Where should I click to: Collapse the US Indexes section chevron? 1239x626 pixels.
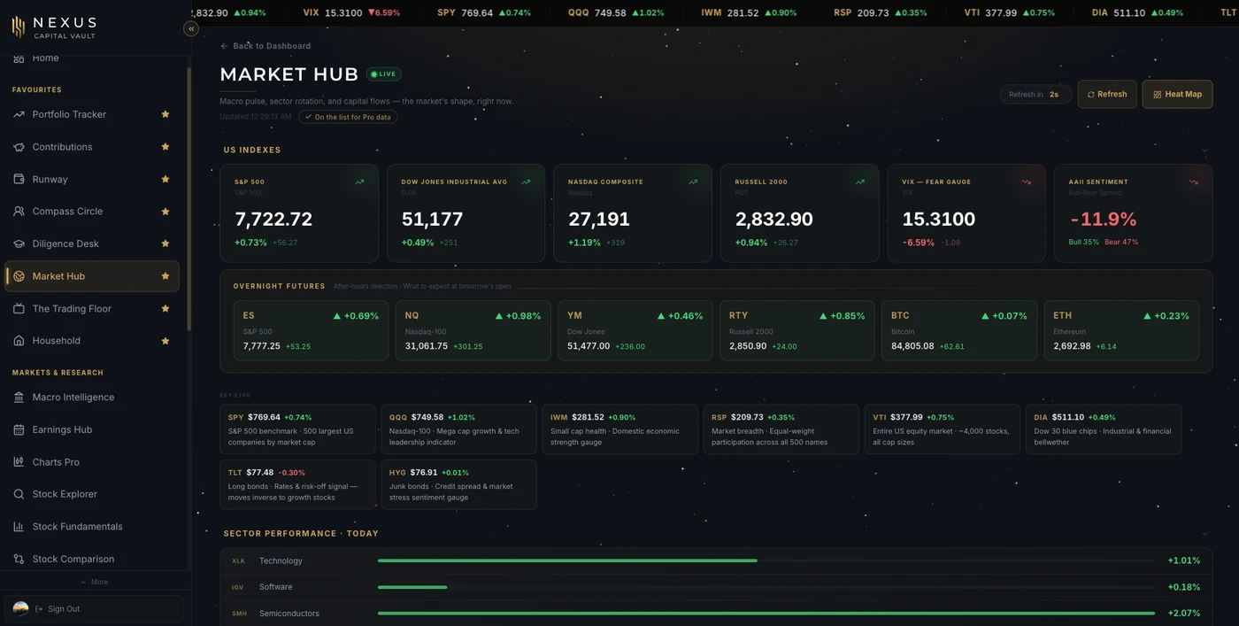[x=1204, y=151]
